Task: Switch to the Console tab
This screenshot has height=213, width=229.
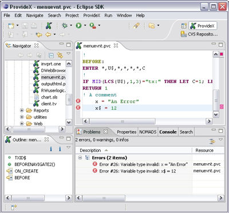Action: tap(168, 132)
